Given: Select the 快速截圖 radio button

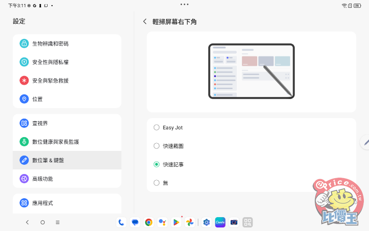Looking at the screenshot, I should point(156,146).
